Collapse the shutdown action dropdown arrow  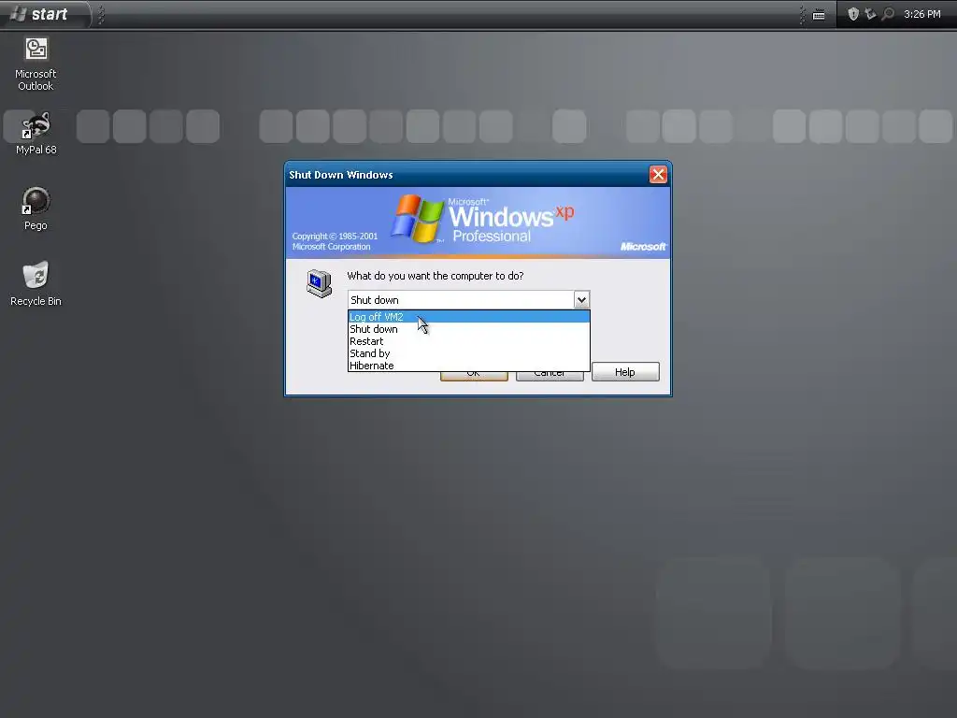[x=581, y=300]
